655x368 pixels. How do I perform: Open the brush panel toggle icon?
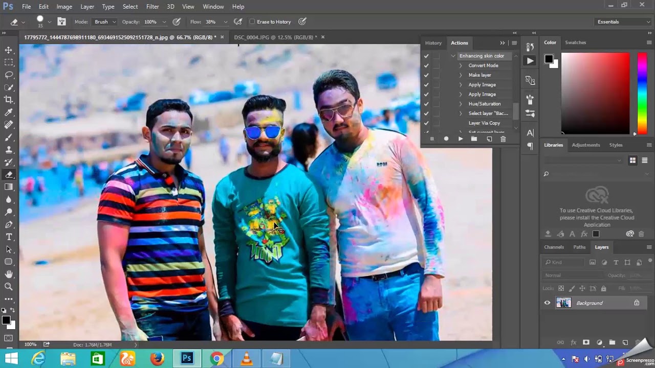coord(62,21)
